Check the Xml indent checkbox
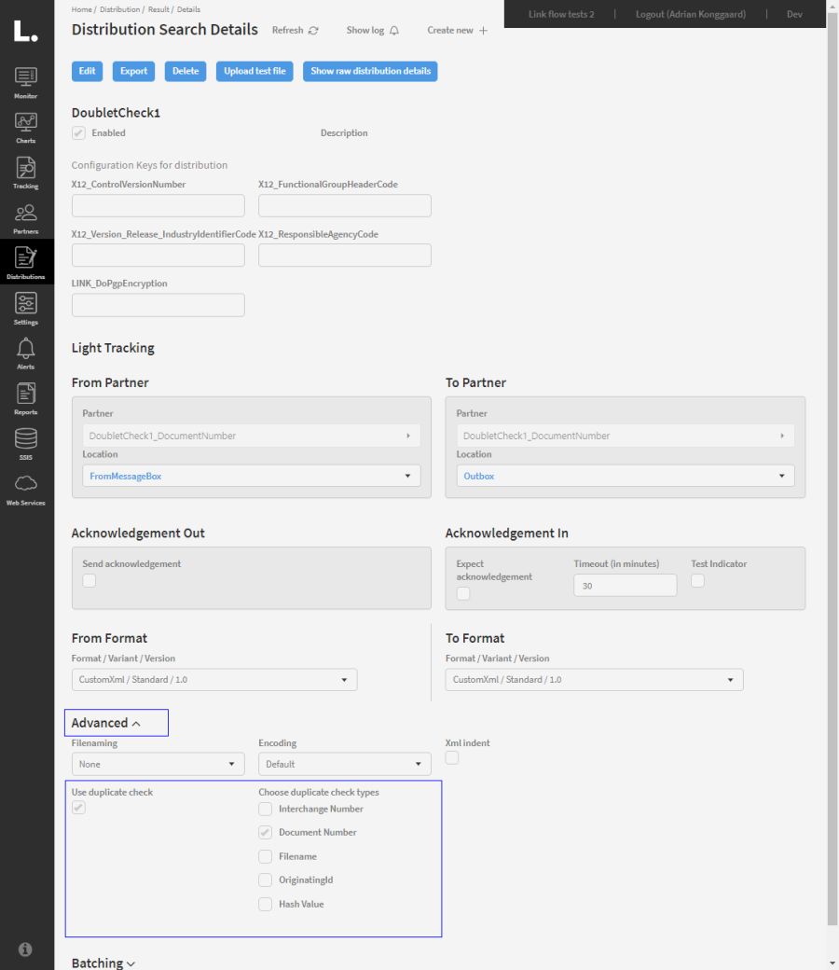Image resolution: width=839 pixels, height=970 pixels. pyautogui.click(x=452, y=758)
